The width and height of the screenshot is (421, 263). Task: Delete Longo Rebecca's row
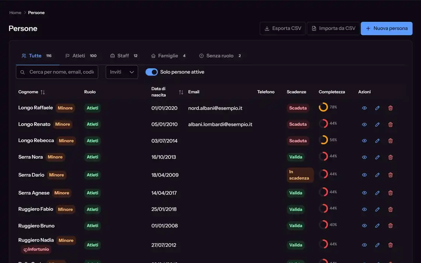(x=391, y=141)
